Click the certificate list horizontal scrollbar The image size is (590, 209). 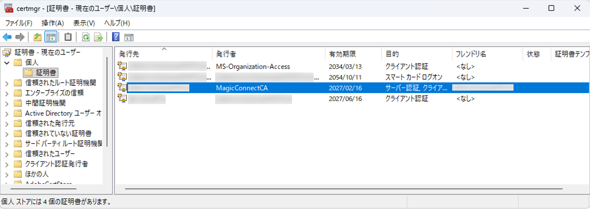[344, 189]
